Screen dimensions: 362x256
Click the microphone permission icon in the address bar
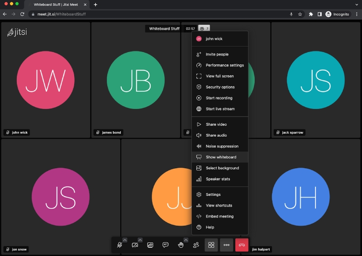click(291, 14)
